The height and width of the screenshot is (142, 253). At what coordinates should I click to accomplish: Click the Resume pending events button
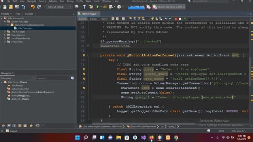click(169, 7)
